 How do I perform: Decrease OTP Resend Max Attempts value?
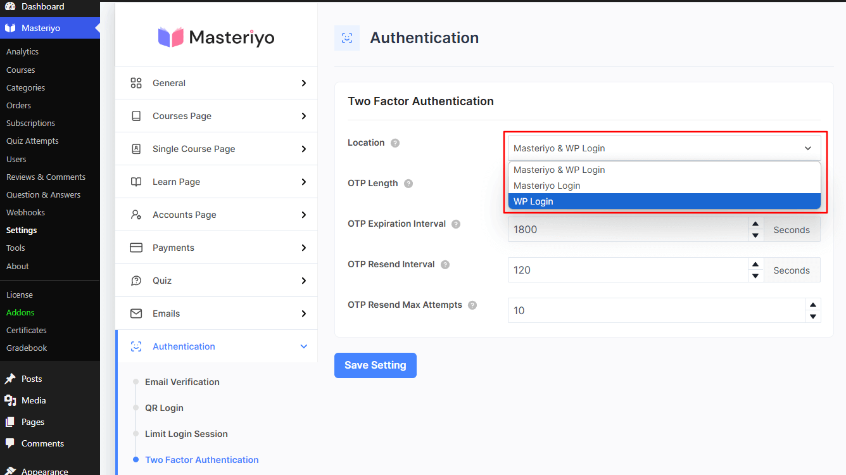813,317
